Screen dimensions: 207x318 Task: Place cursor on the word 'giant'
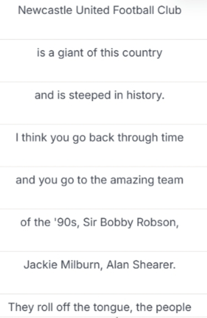(71, 53)
